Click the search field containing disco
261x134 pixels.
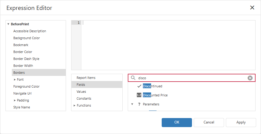coord(192,78)
